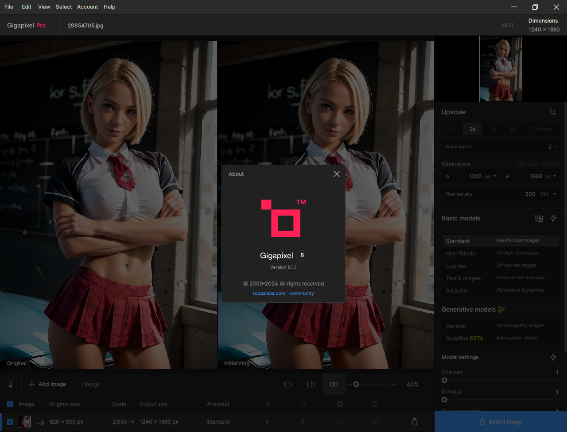Delete the image with the trash icon
The image size is (567, 432).
click(415, 422)
